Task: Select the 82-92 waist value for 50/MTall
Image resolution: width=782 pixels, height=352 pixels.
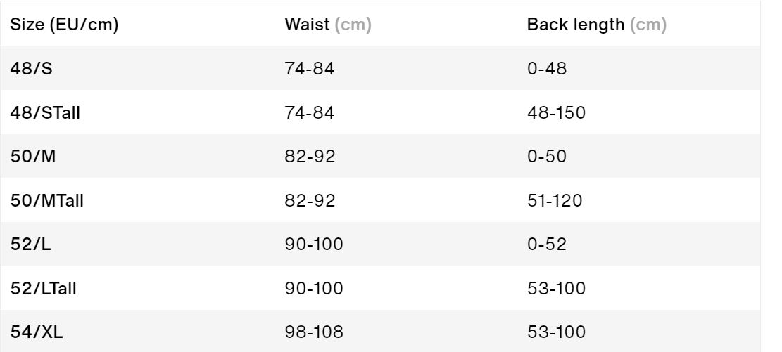Action: pyautogui.click(x=310, y=201)
